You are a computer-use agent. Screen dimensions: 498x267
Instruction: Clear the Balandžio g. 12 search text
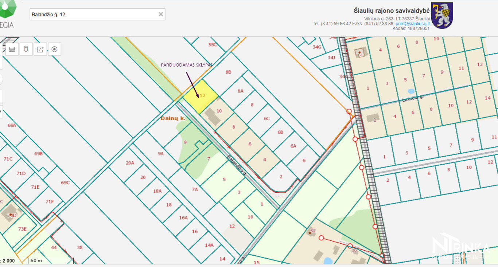point(160,14)
